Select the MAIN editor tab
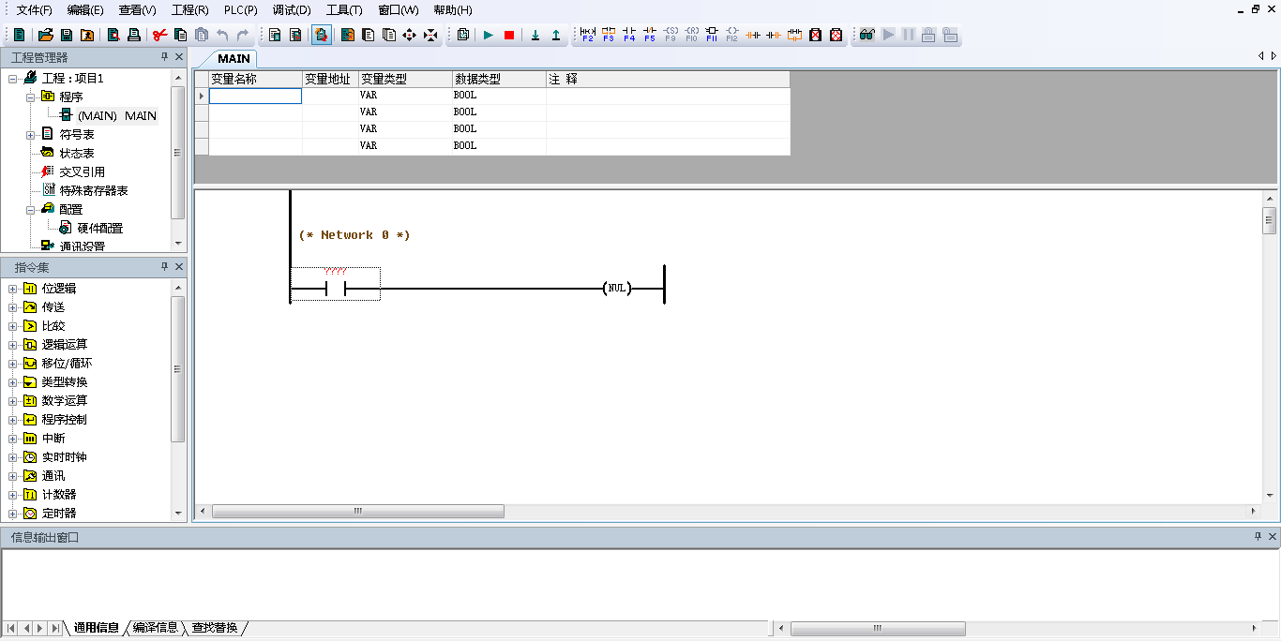 [234, 59]
